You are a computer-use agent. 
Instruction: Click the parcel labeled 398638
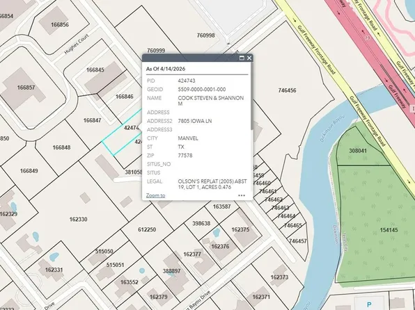(201, 224)
